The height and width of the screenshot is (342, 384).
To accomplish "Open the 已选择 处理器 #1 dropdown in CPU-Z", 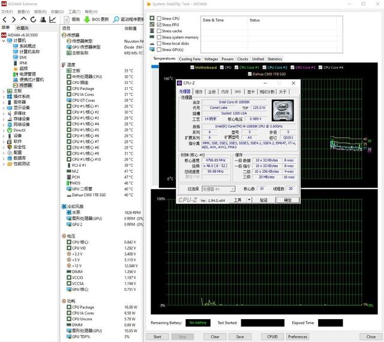I will pos(218,189).
